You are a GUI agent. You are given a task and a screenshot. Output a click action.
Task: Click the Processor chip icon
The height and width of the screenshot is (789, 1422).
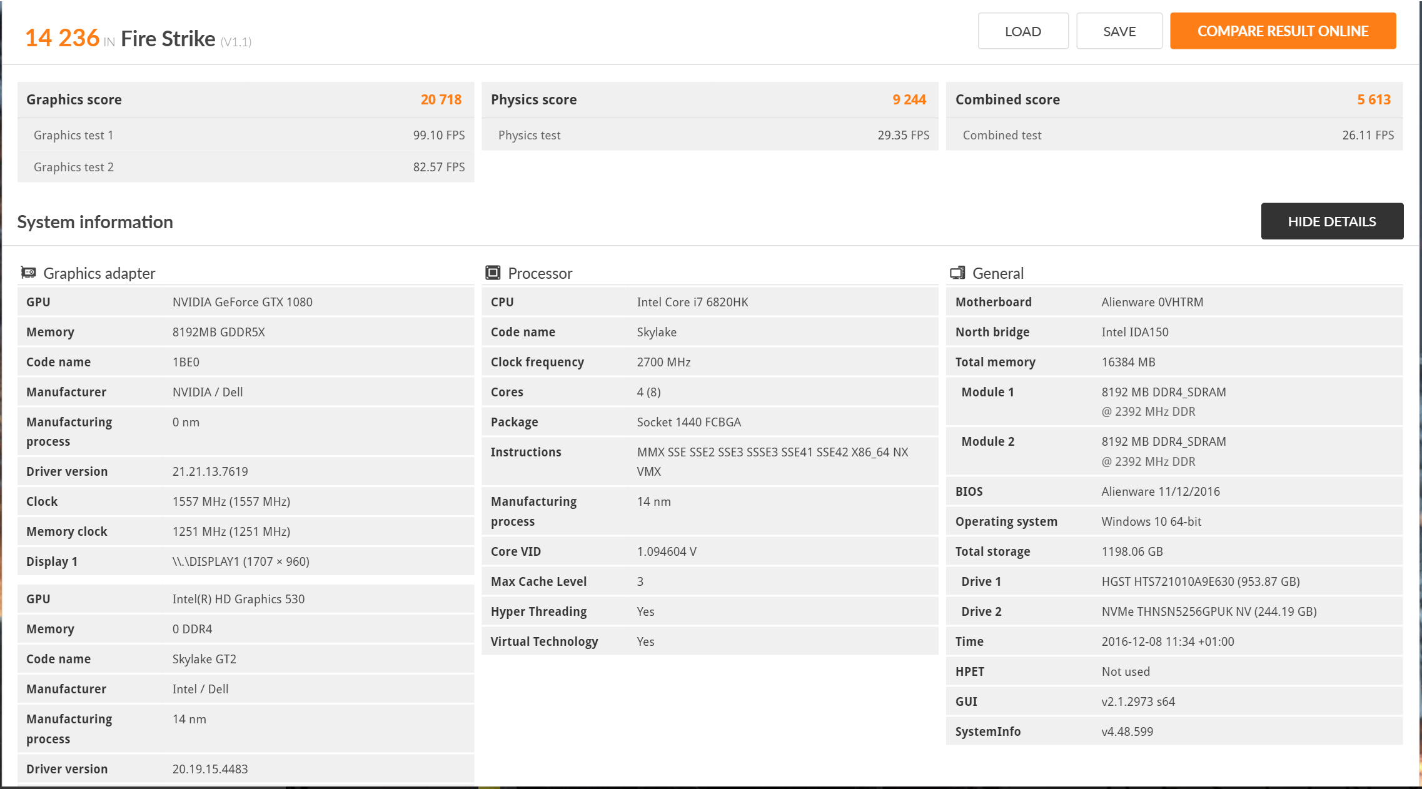click(493, 273)
